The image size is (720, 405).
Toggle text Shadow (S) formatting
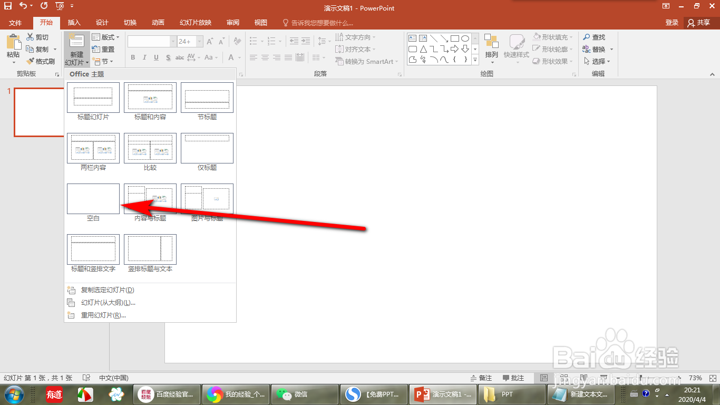coord(168,57)
